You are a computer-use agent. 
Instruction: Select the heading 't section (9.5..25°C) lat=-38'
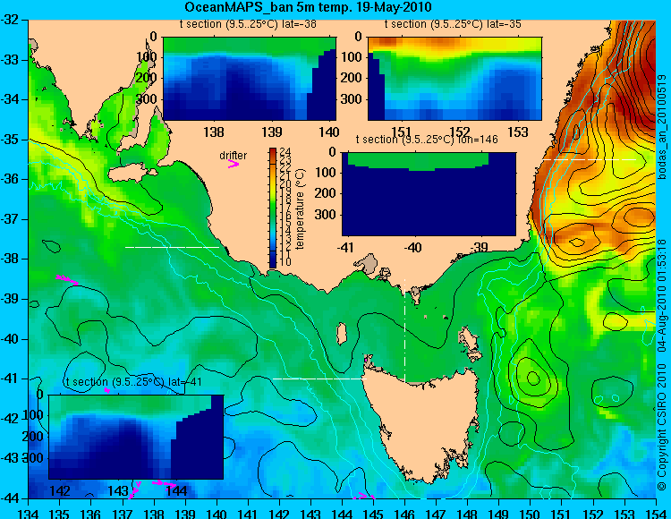248,24
